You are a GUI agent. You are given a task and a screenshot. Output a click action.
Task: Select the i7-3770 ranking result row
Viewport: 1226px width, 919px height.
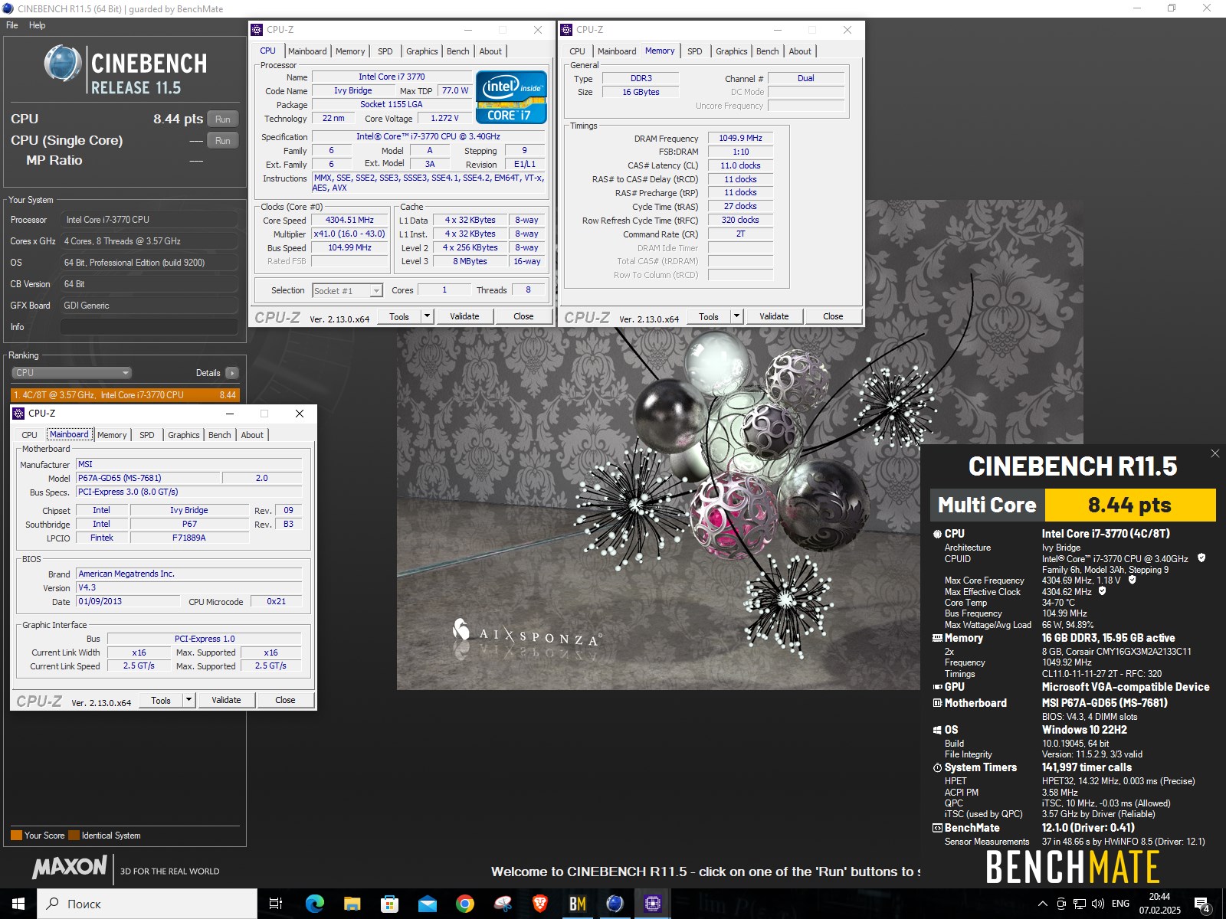pyautogui.click(x=125, y=395)
